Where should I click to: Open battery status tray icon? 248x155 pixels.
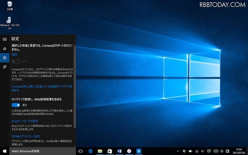click(190, 151)
